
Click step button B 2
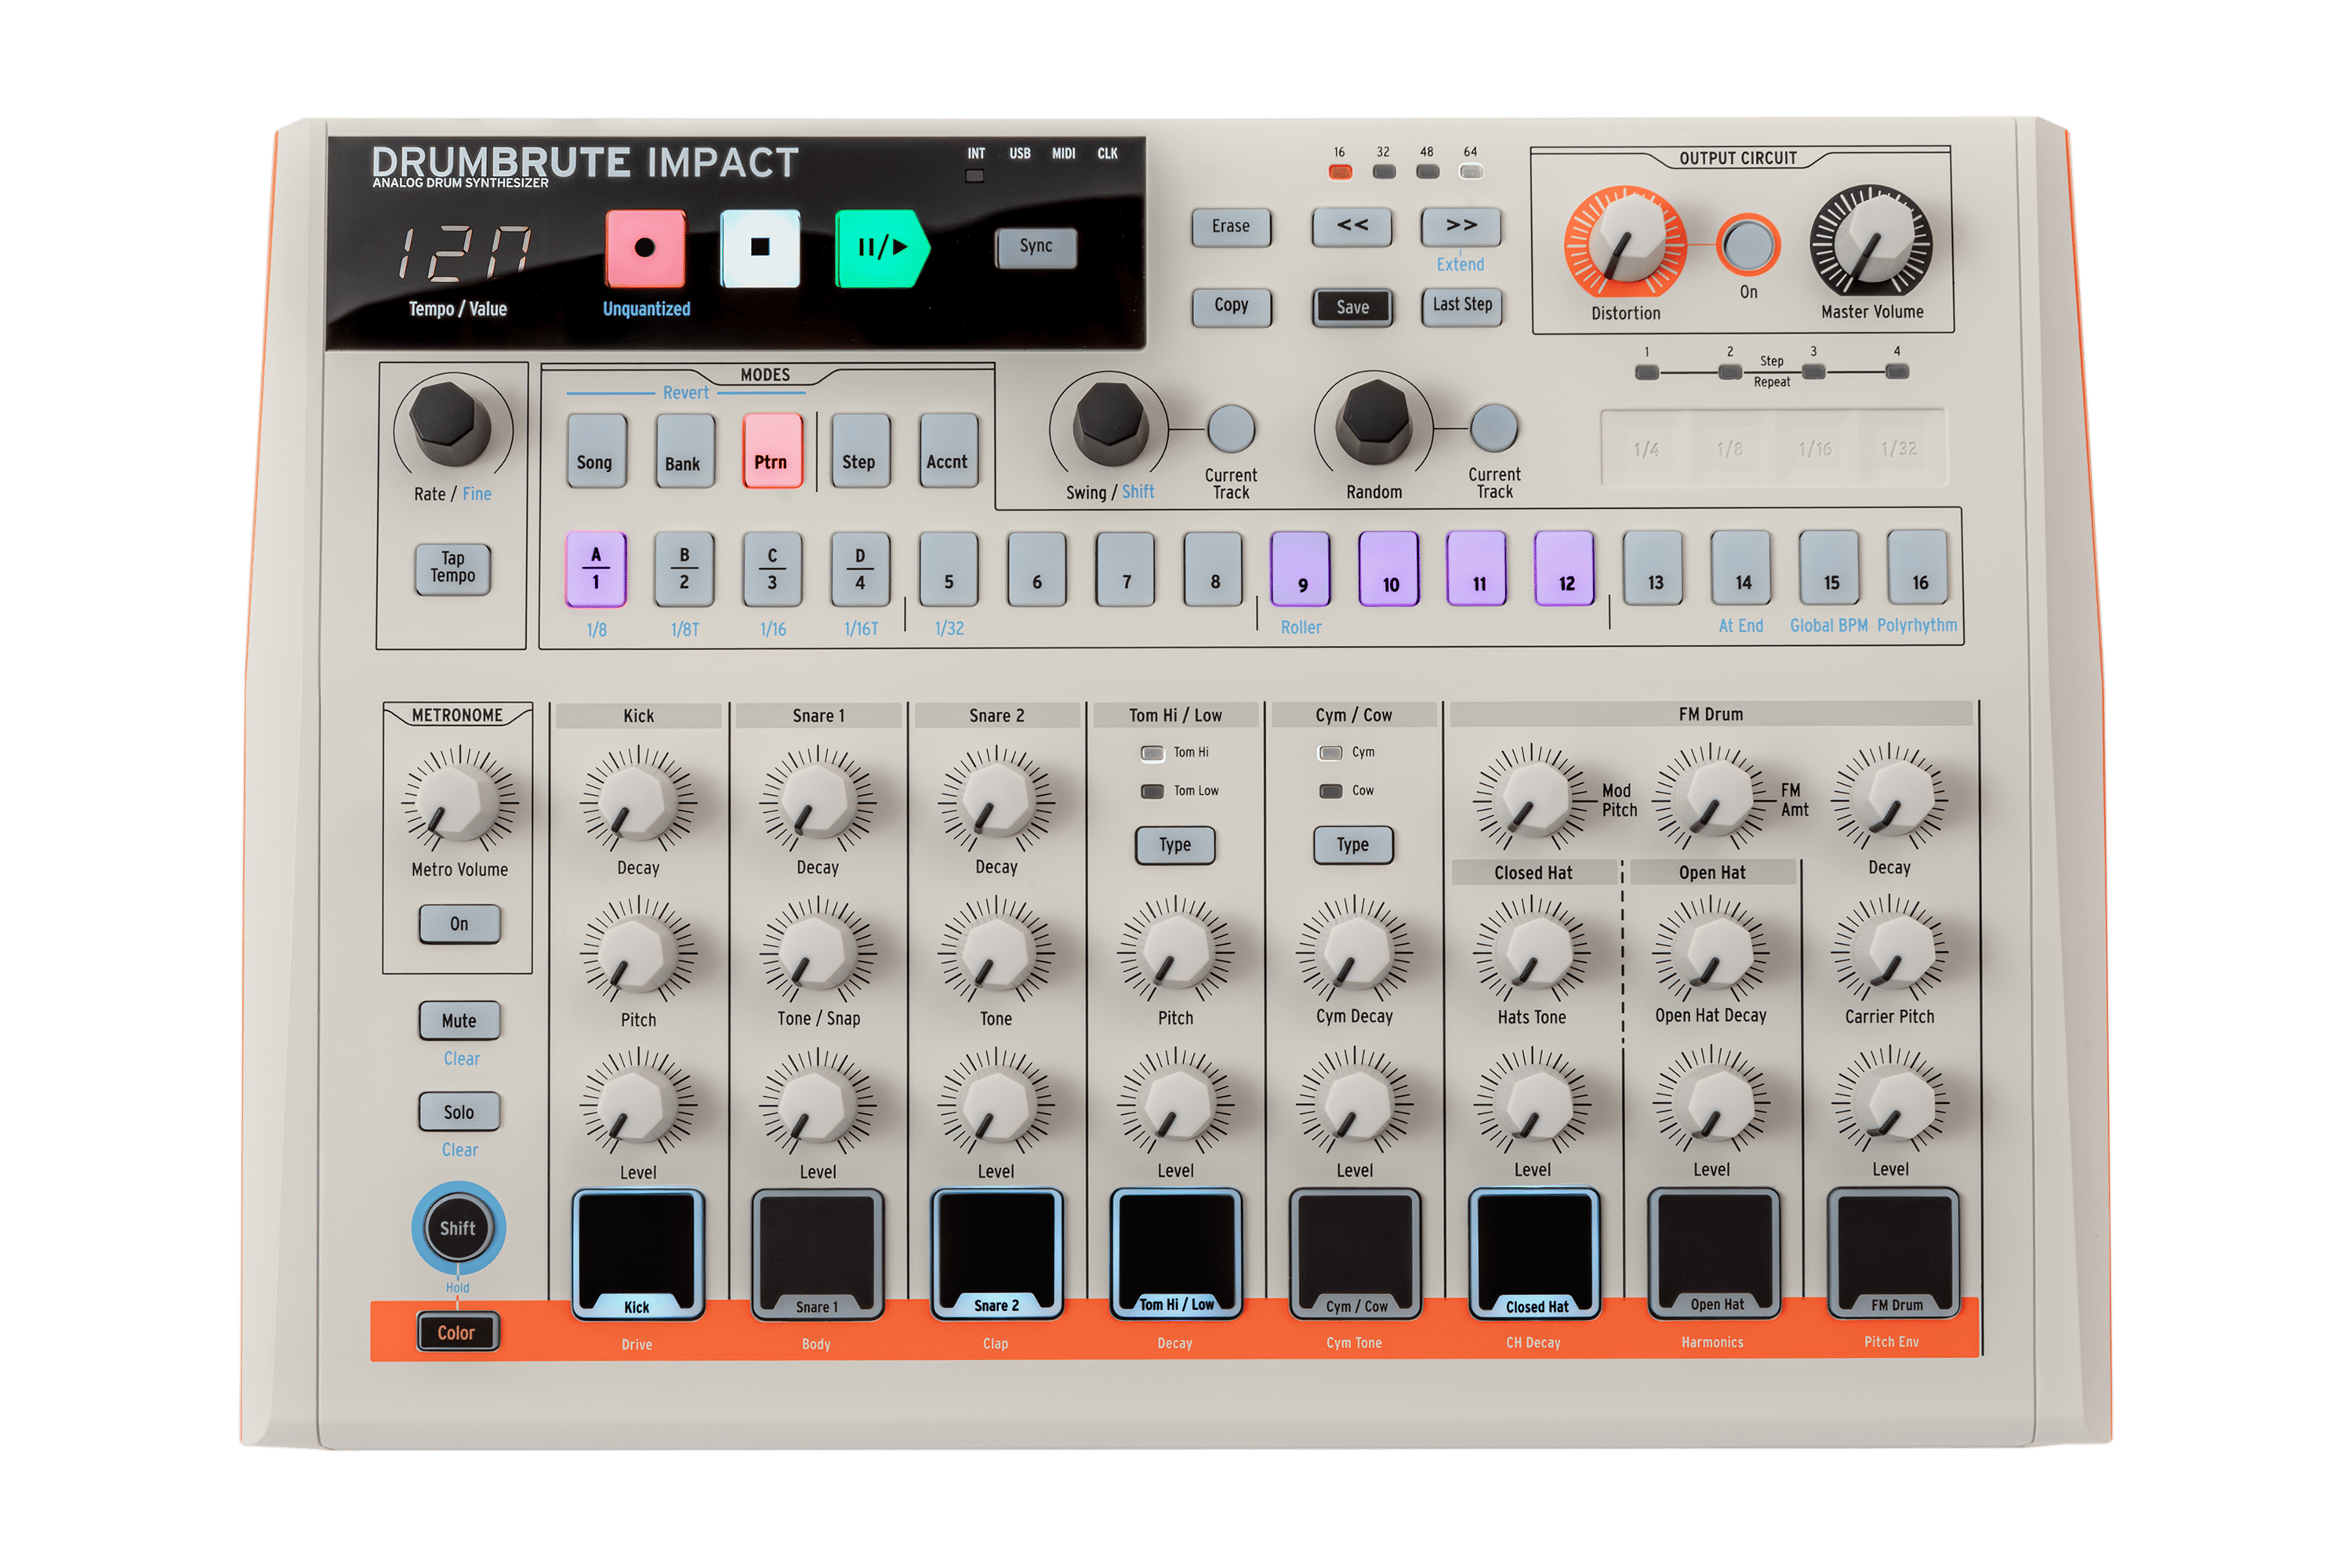(684, 569)
